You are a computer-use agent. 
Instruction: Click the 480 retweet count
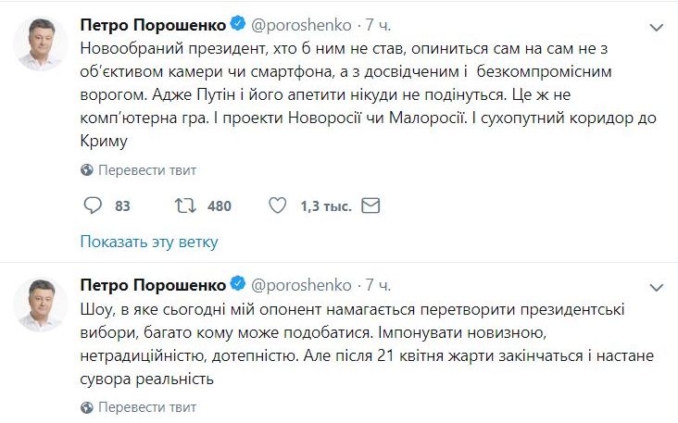(x=219, y=205)
